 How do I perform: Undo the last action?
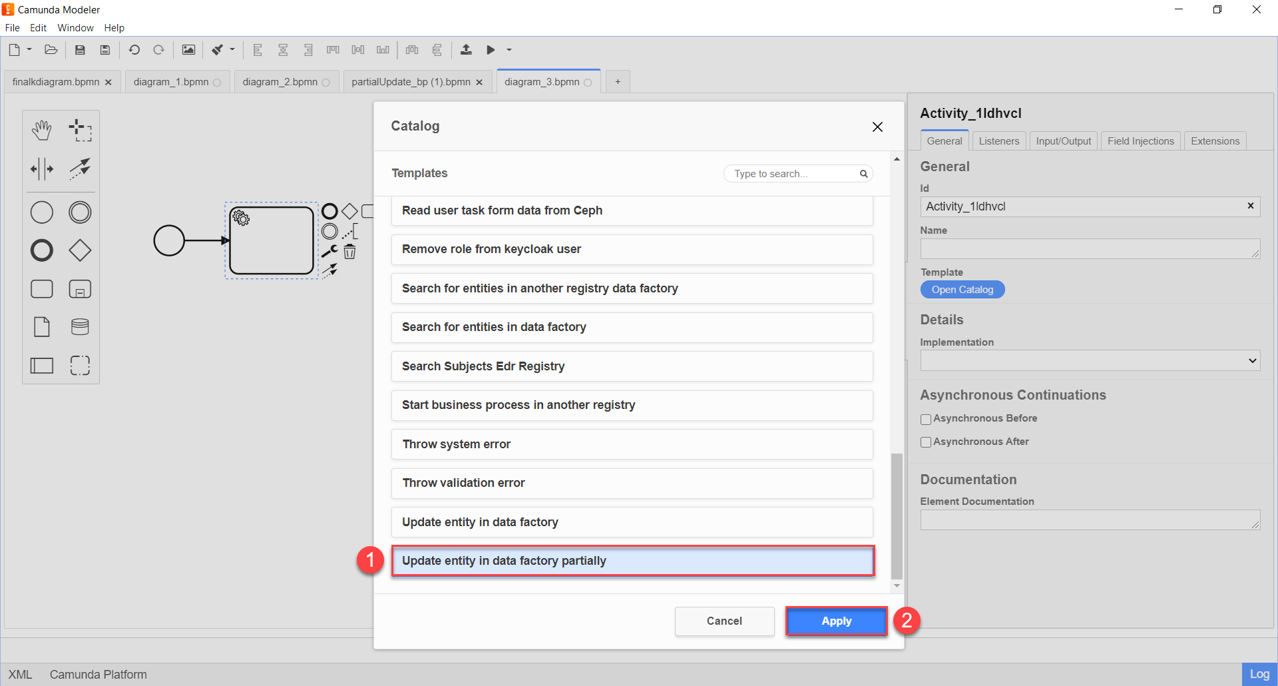pyautogui.click(x=134, y=50)
